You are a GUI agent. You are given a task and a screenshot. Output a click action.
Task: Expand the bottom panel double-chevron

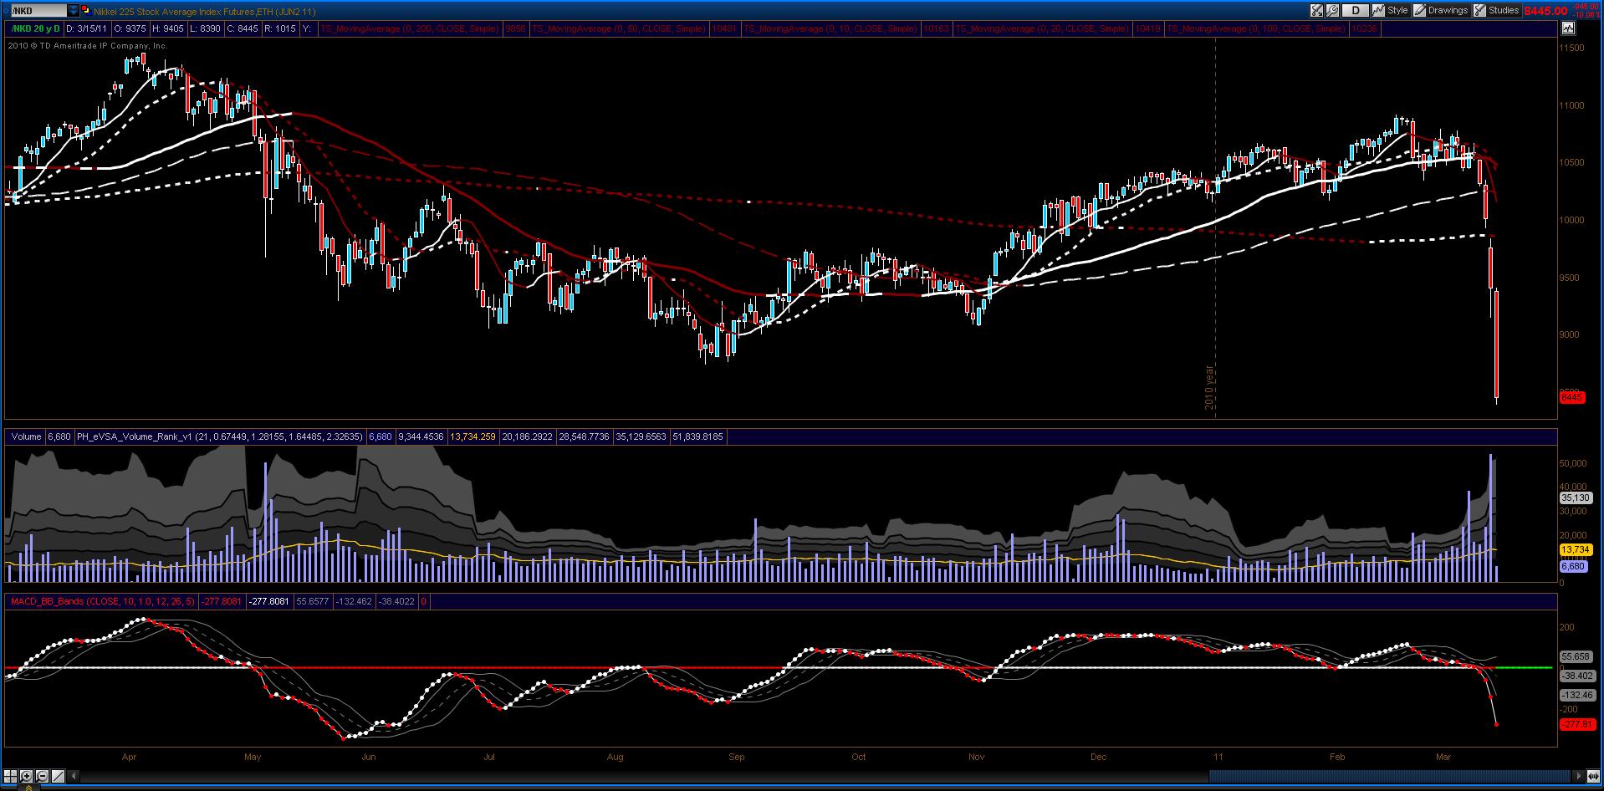(x=28, y=787)
